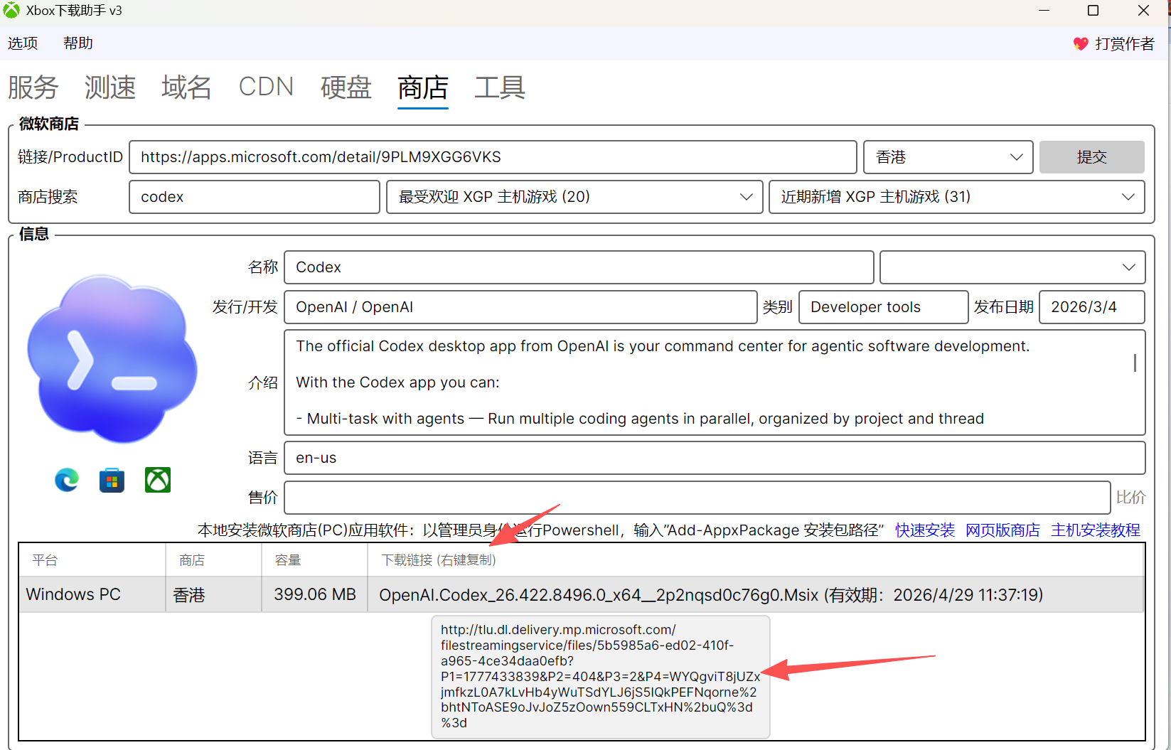The image size is (1171, 750).
Task: Click the 快速安装 link
Action: (925, 530)
